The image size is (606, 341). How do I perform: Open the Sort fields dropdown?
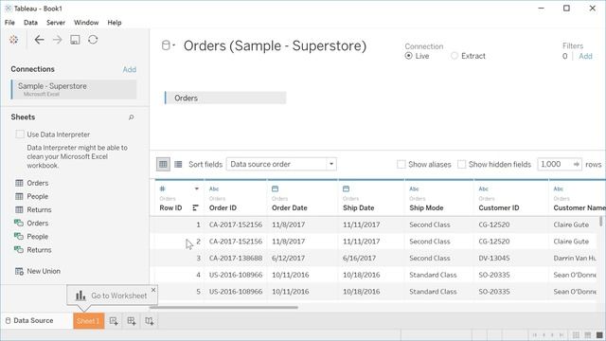coord(281,164)
